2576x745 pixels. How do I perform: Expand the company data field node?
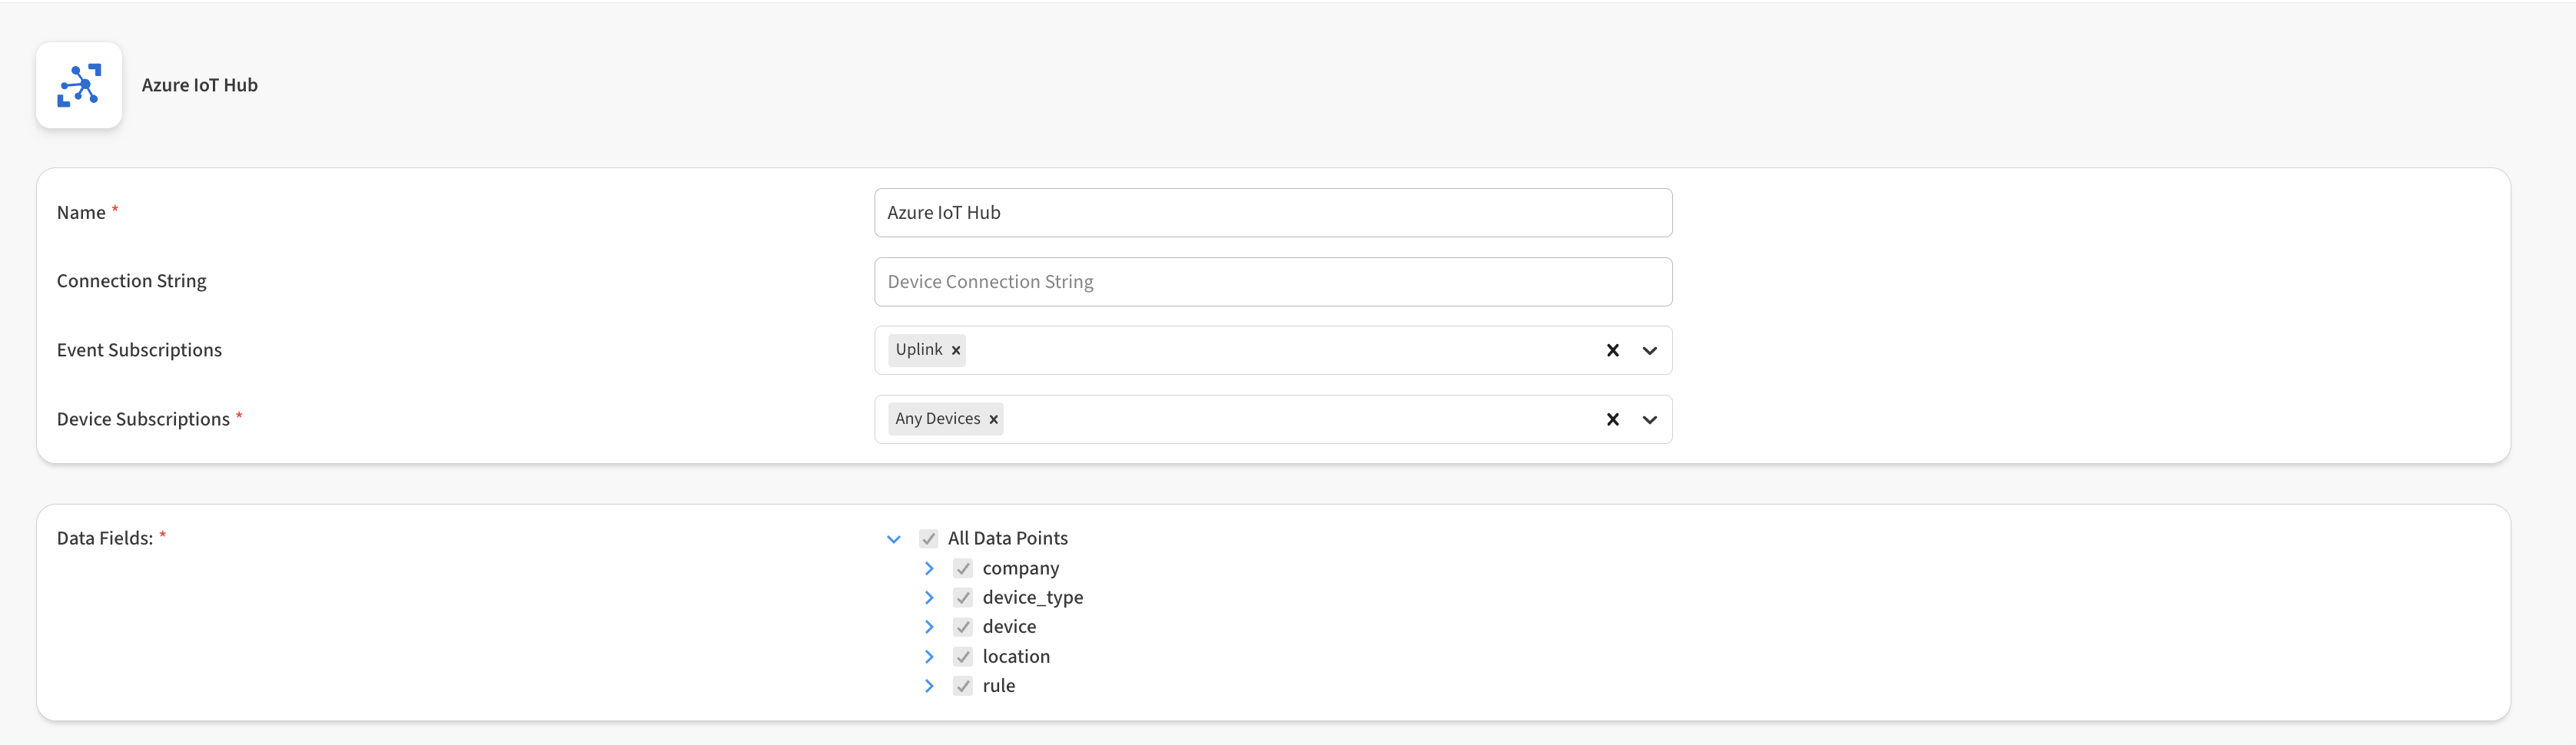pyautogui.click(x=928, y=568)
